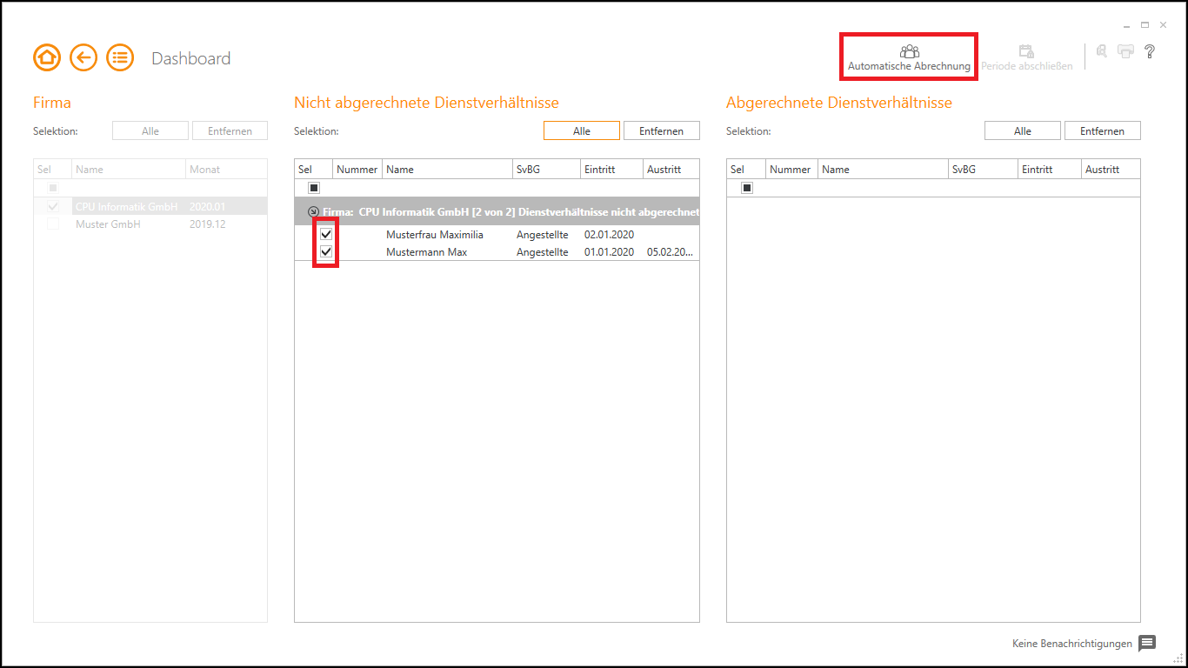Image resolution: width=1188 pixels, height=668 pixels.
Task: Click month 2020.01 in Firma list
Action: click(x=207, y=207)
